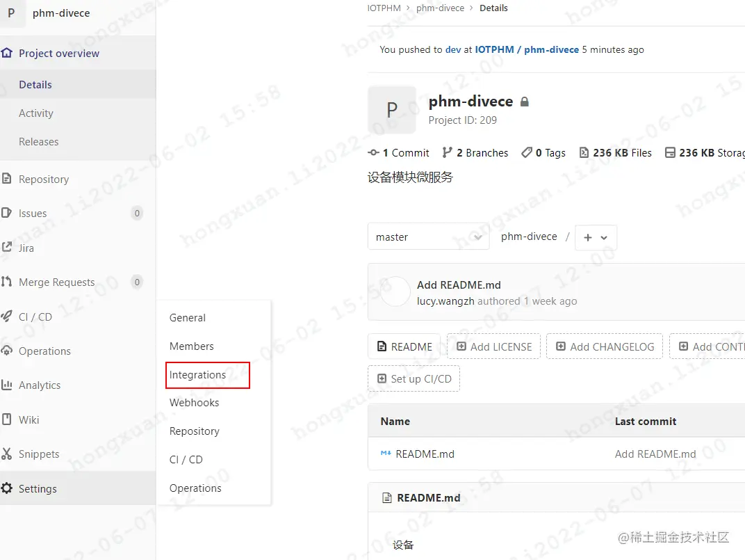Expand the plus add-file dropdown

coord(596,237)
